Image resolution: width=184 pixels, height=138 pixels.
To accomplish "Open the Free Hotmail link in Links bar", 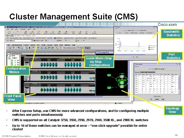I will pos(41,38).
